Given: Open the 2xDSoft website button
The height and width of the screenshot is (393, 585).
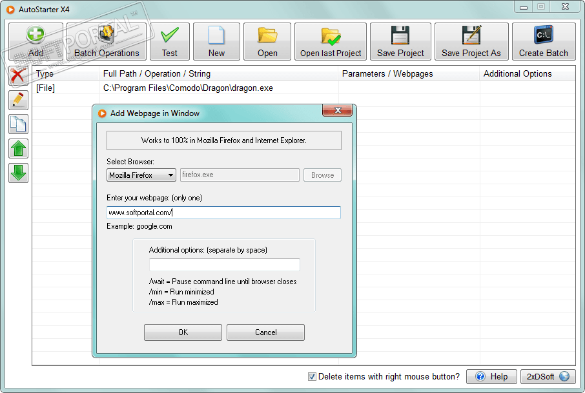Looking at the screenshot, I should [x=548, y=377].
